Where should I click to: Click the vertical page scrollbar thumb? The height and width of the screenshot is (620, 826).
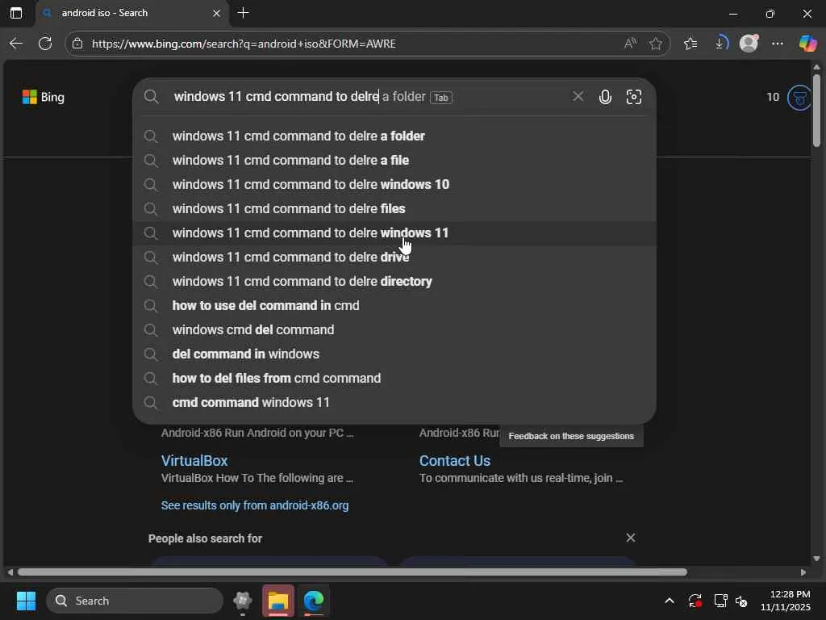[816, 110]
